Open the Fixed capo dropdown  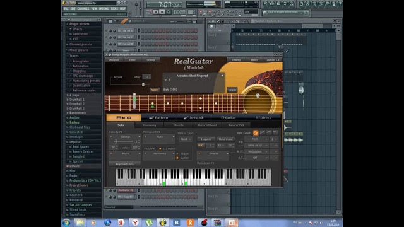(186, 139)
